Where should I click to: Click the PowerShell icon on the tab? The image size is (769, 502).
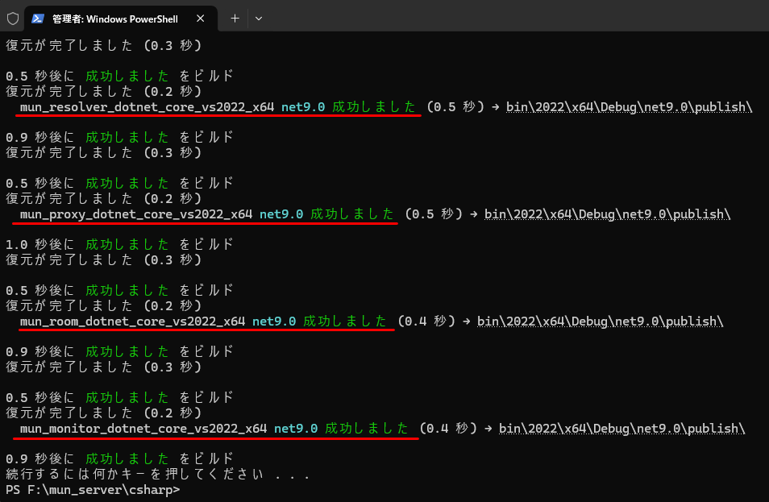click(x=38, y=18)
